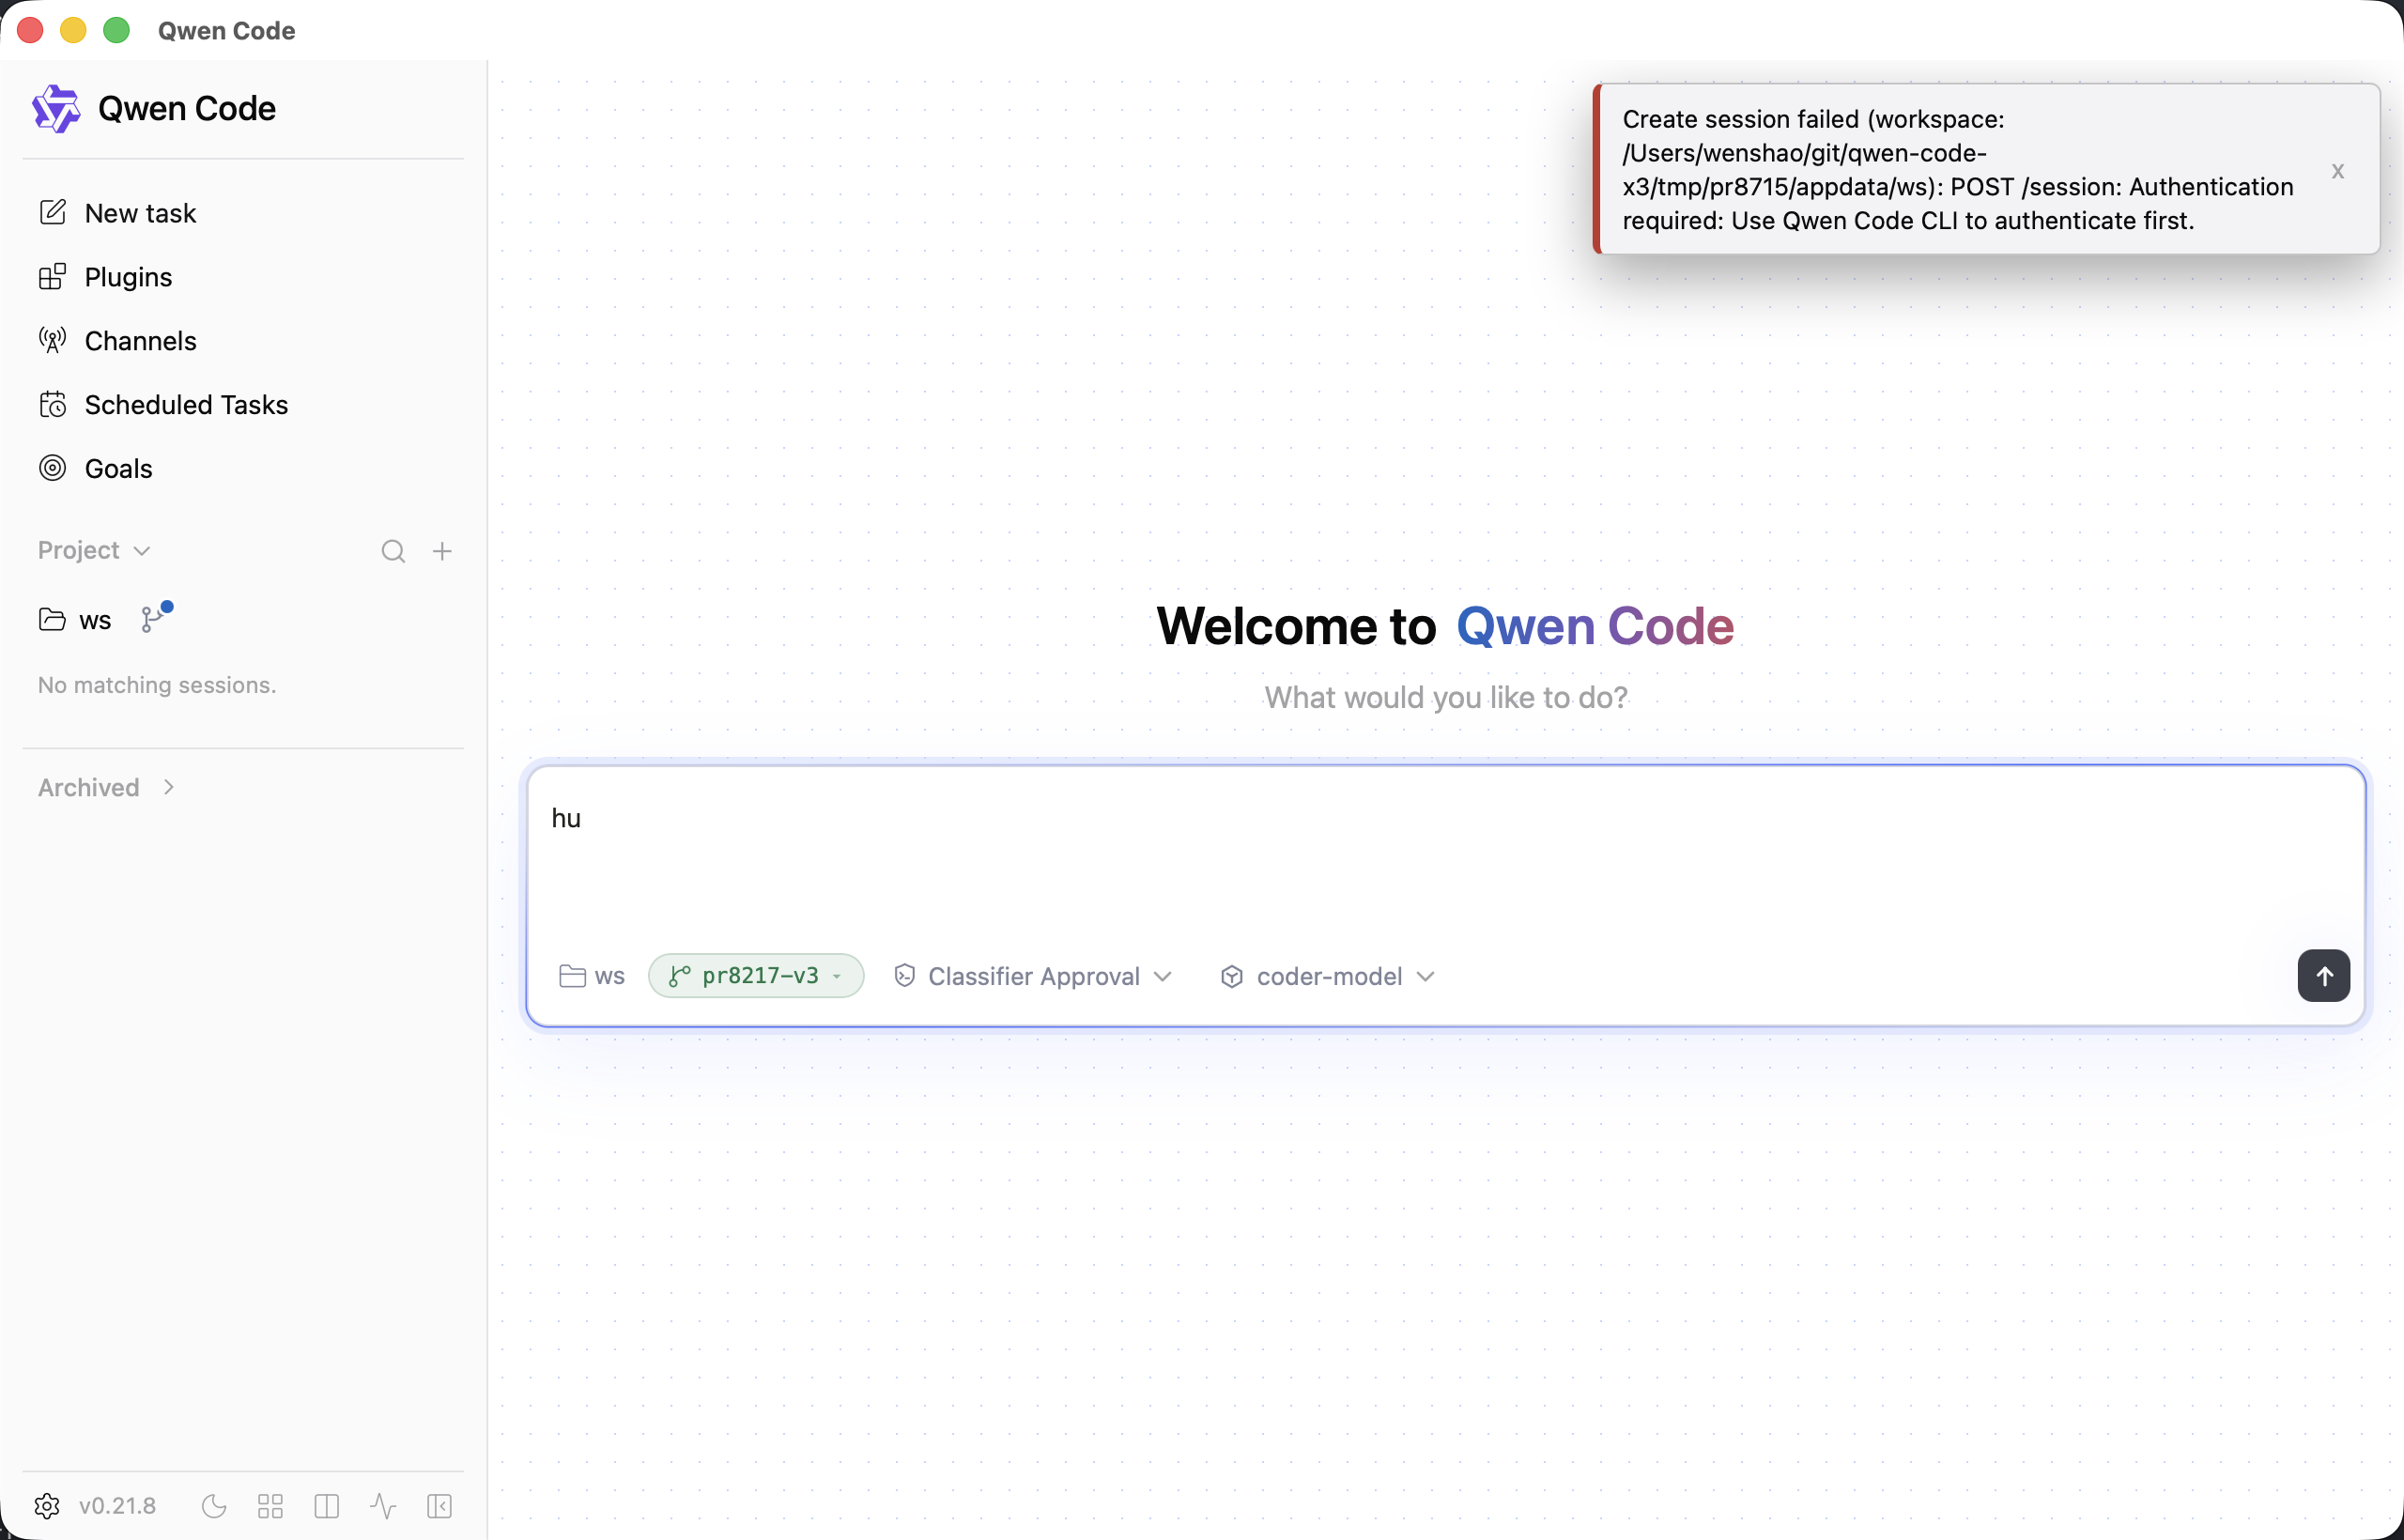Open the pr8217-v3 branch selector
The width and height of the screenshot is (2404, 1540).
[756, 976]
